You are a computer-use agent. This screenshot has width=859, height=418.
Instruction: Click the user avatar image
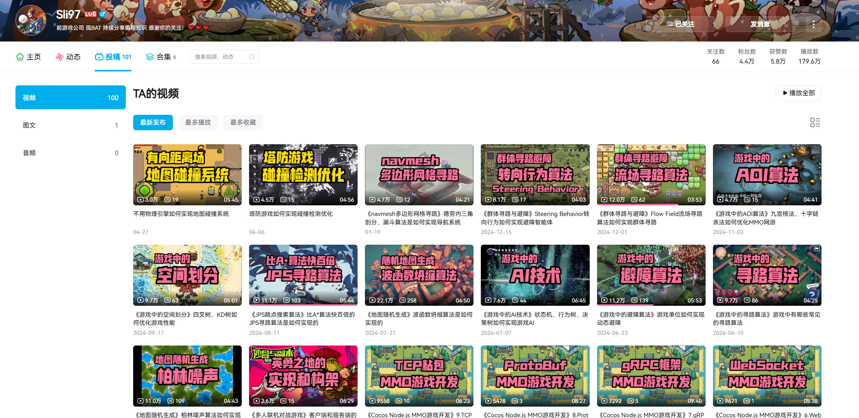pos(31,21)
